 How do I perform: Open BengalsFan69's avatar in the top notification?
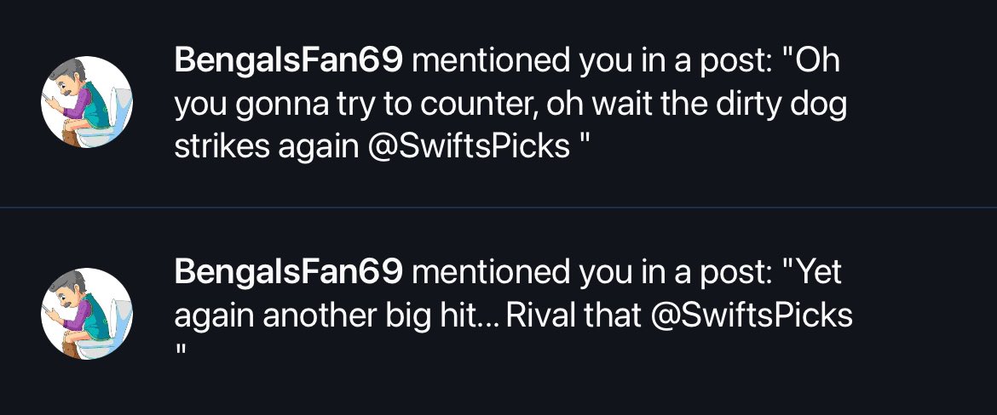click(87, 102)
